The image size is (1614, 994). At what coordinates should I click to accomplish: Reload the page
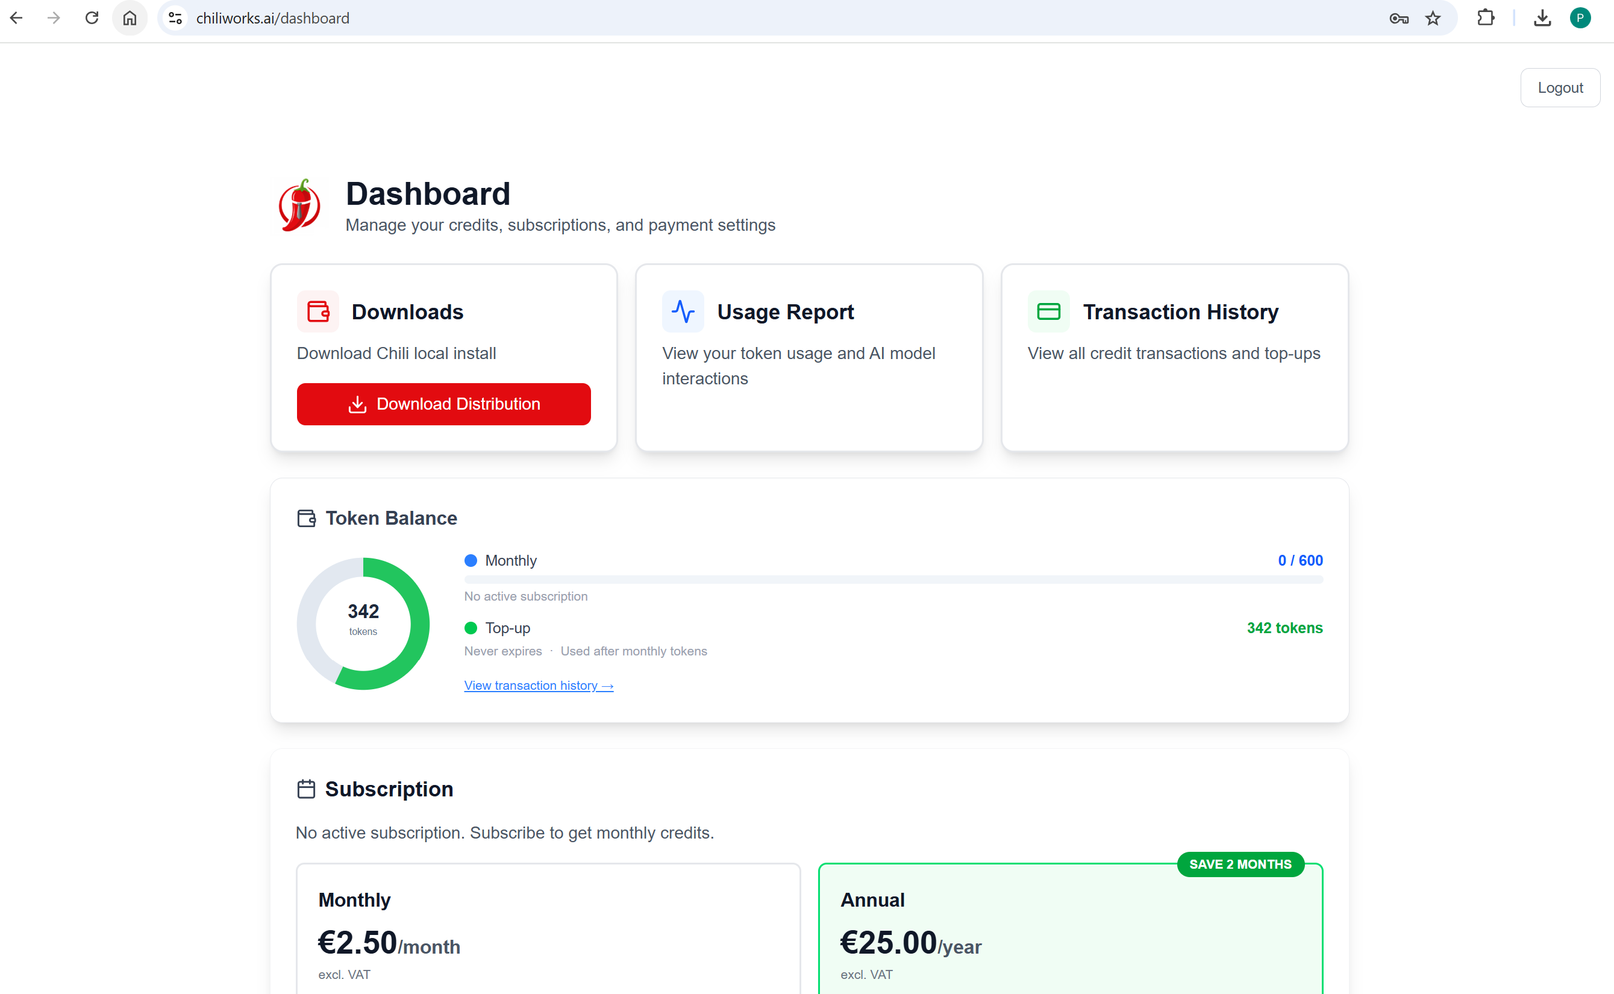pyautogui.click(x=92, y=17)
